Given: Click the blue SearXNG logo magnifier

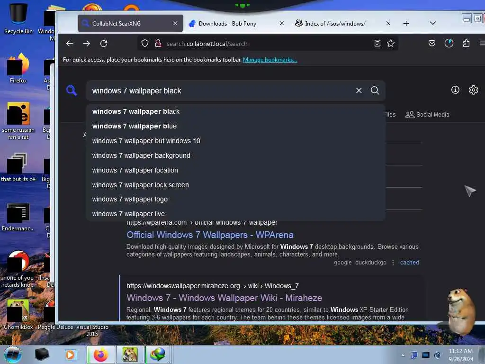Looking at the screenshot, I should (72, 91).
